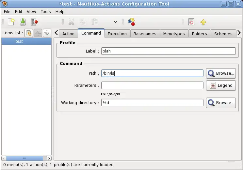
Task: Switch to the Folders tab
Action: tap(199, 34)
